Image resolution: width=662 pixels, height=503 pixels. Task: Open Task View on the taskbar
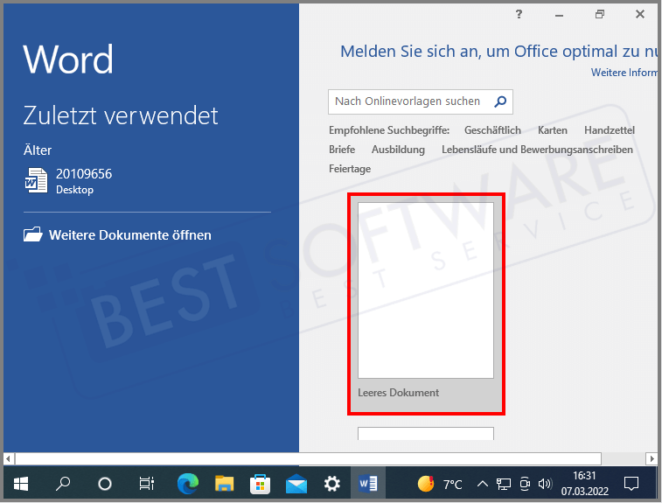(147, 484)
